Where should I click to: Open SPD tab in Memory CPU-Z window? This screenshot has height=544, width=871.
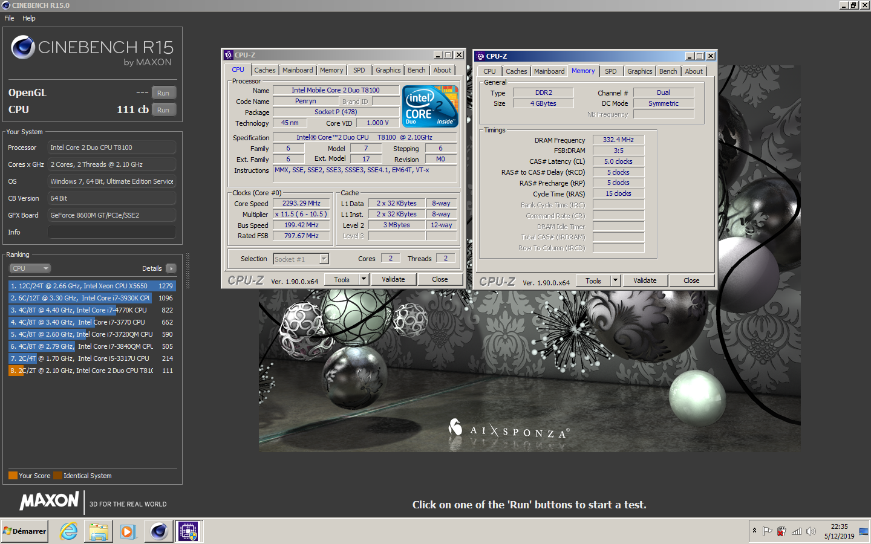[611, 71]
